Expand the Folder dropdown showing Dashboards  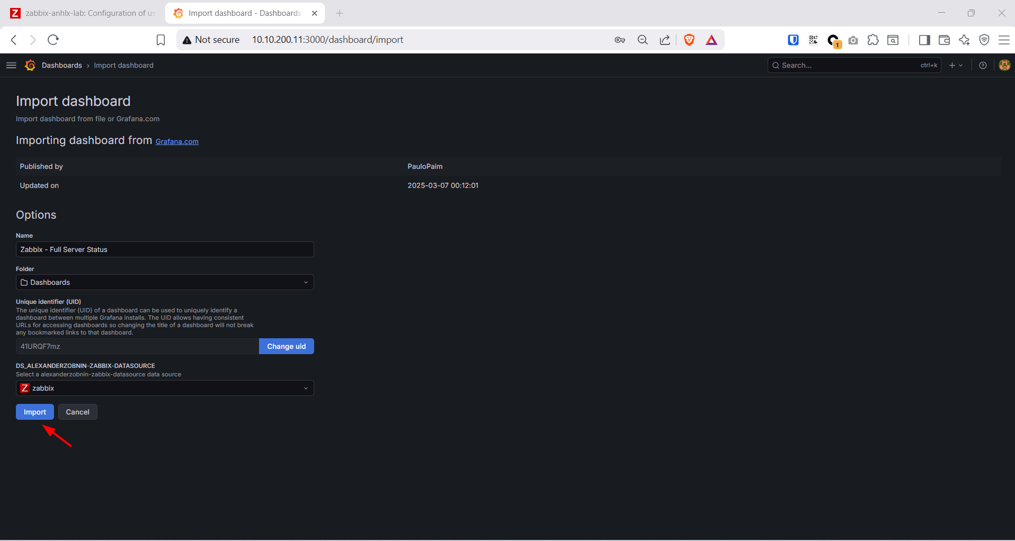[x=165, y=282]
